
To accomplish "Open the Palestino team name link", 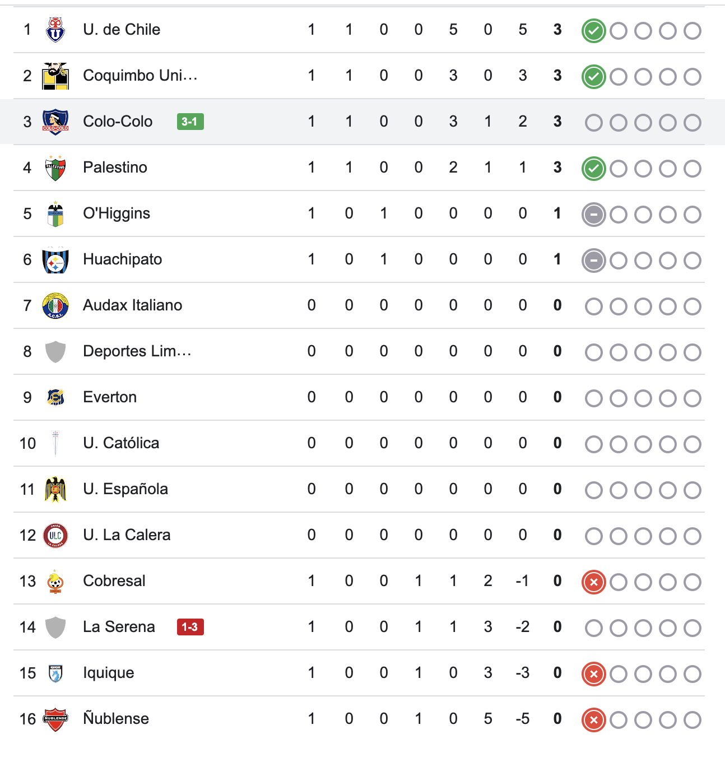I will point(115,168).
